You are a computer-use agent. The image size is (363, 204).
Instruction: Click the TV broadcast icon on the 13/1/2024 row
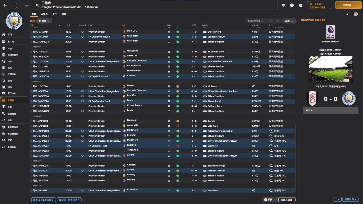click(83, 32)
